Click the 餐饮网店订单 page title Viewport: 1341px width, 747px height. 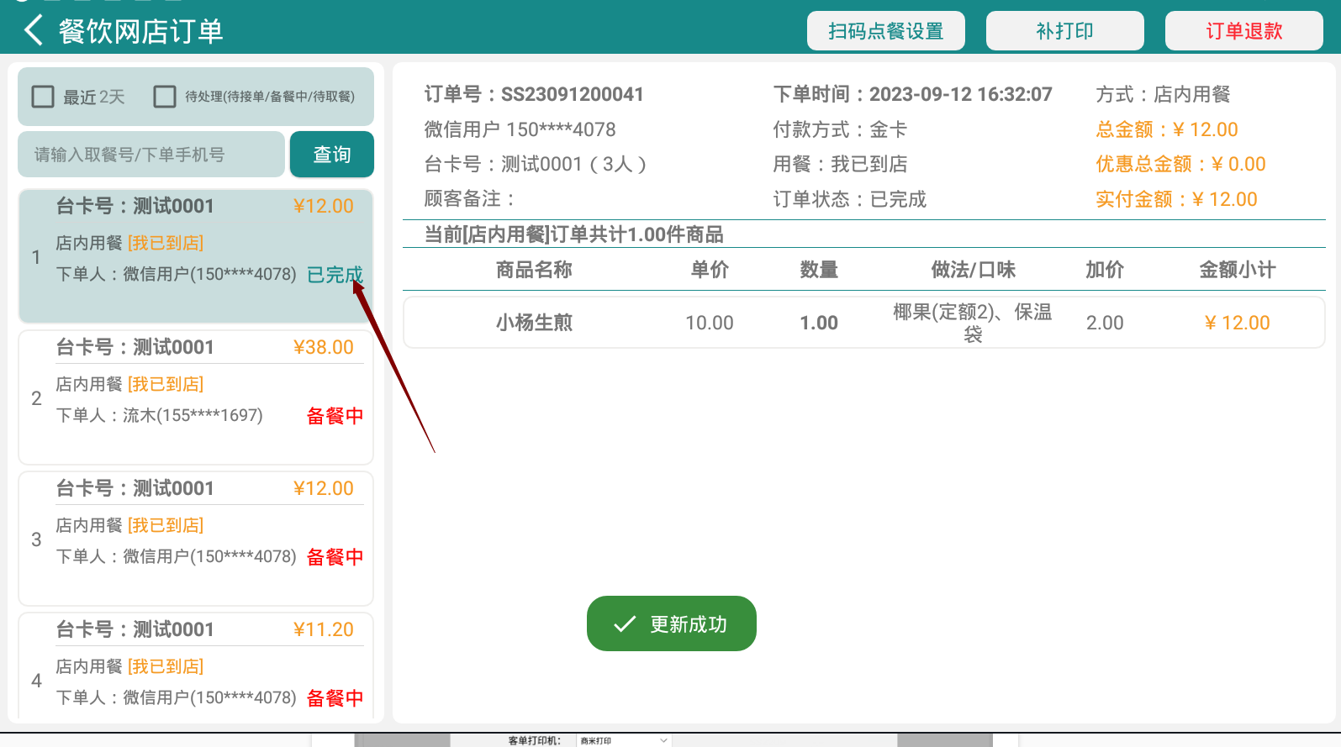(x=140, y=31)
